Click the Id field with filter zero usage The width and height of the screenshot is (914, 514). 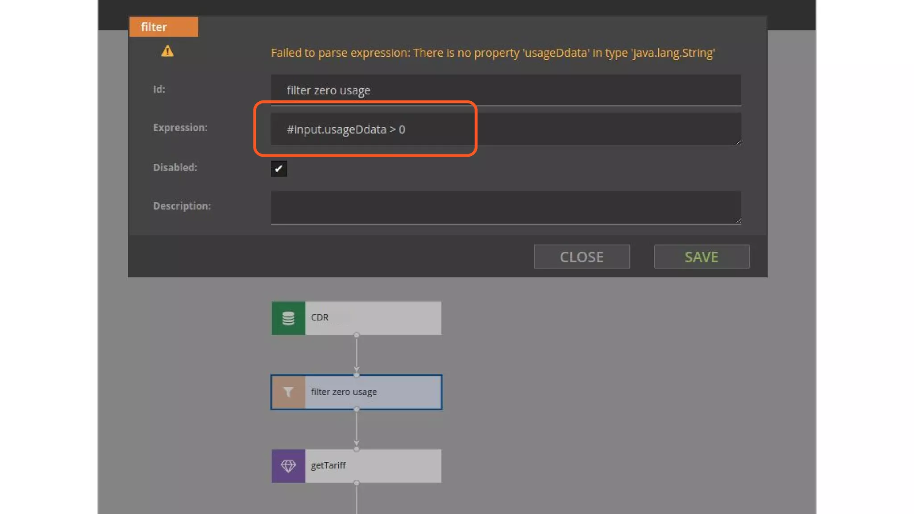[x=506, y=91]
